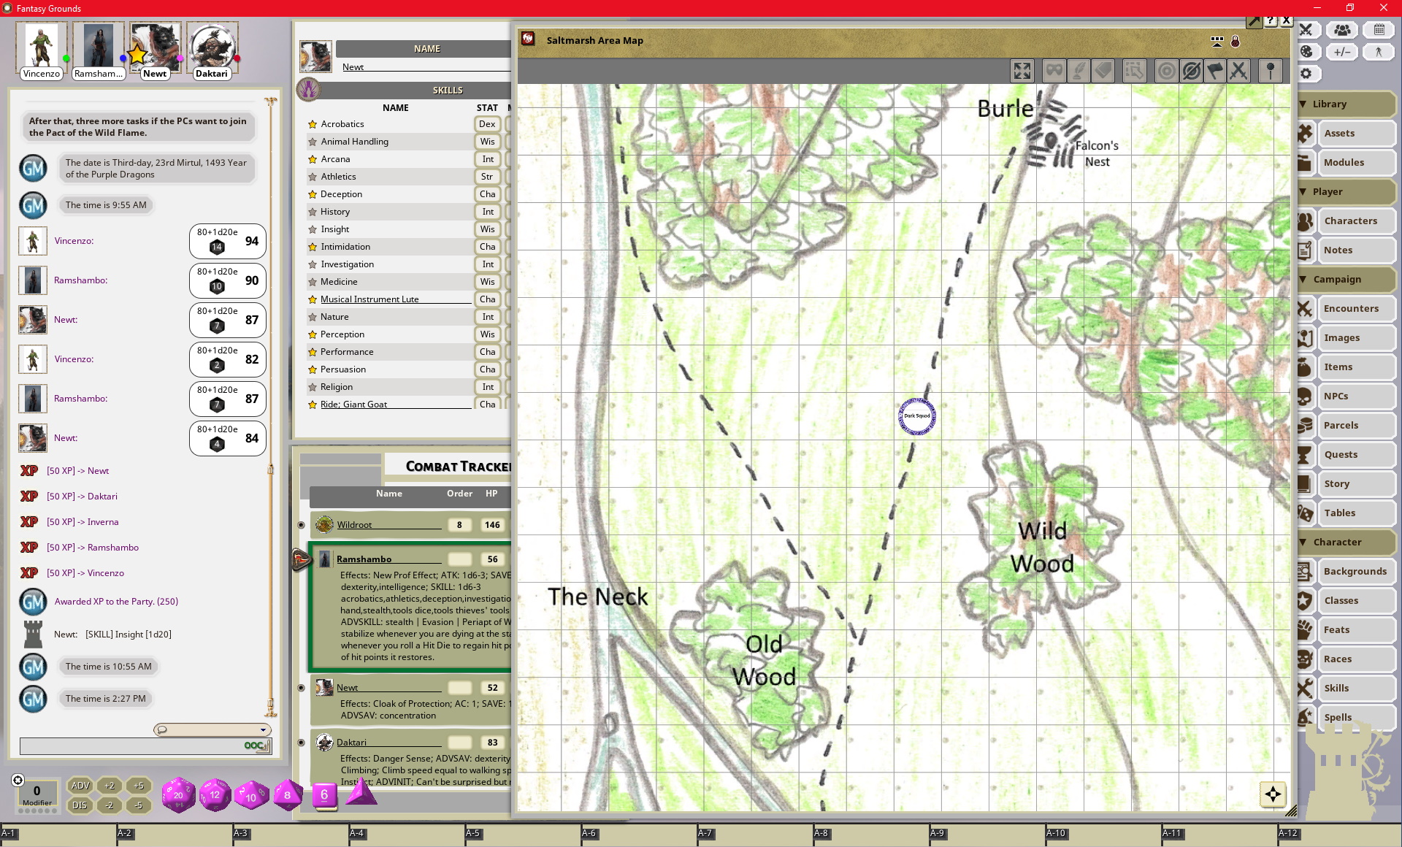Image resolution: width=1402 pixels, height=847 pixels.
Task: Select the eraser tool on the map toolbar
Action: [1103, 71]
